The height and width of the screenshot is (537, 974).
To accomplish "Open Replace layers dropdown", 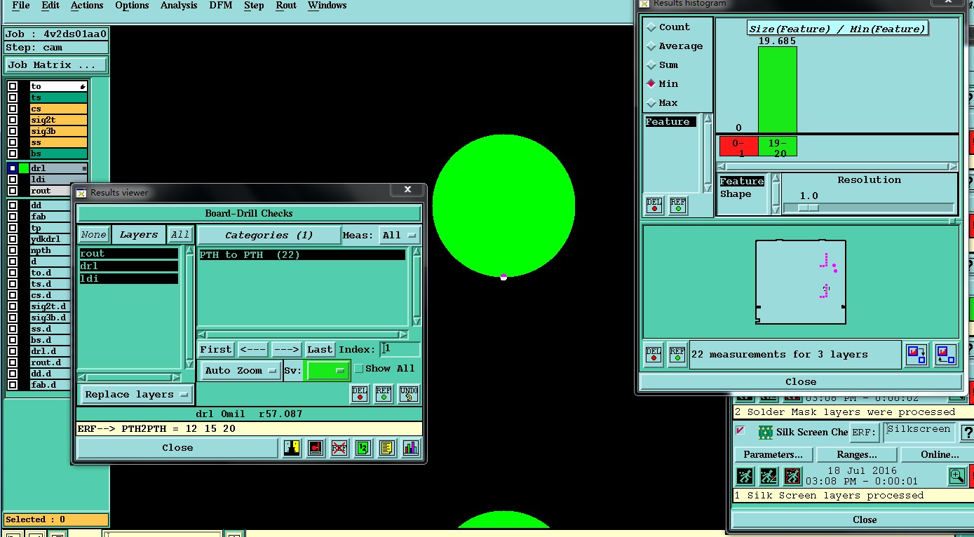I will [136, 394].
